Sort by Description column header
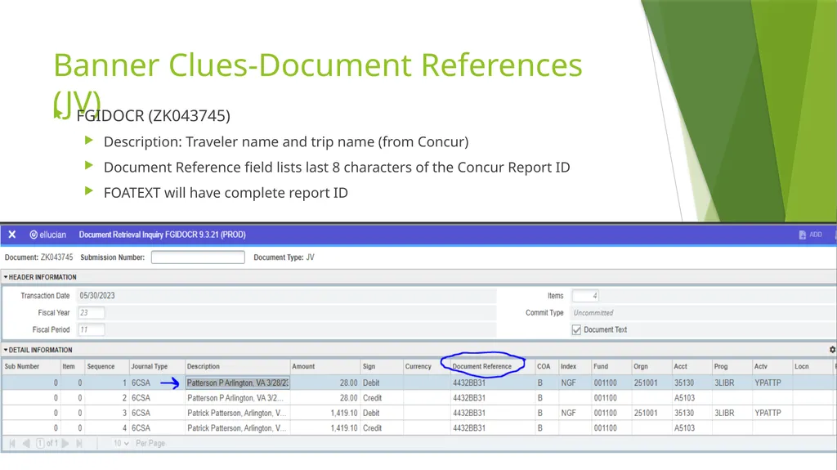The width and height of the screenshot is (837, 470). point(204,366)
